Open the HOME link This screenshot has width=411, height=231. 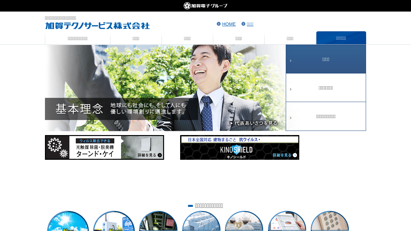coord(229,24)
